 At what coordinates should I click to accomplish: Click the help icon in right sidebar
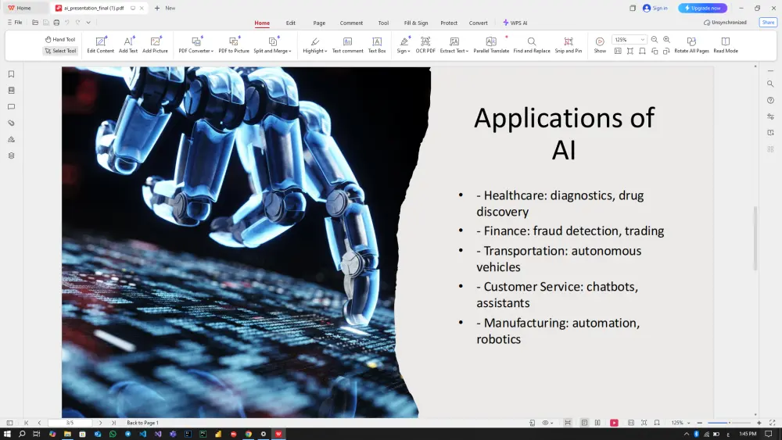click(770, 100)
